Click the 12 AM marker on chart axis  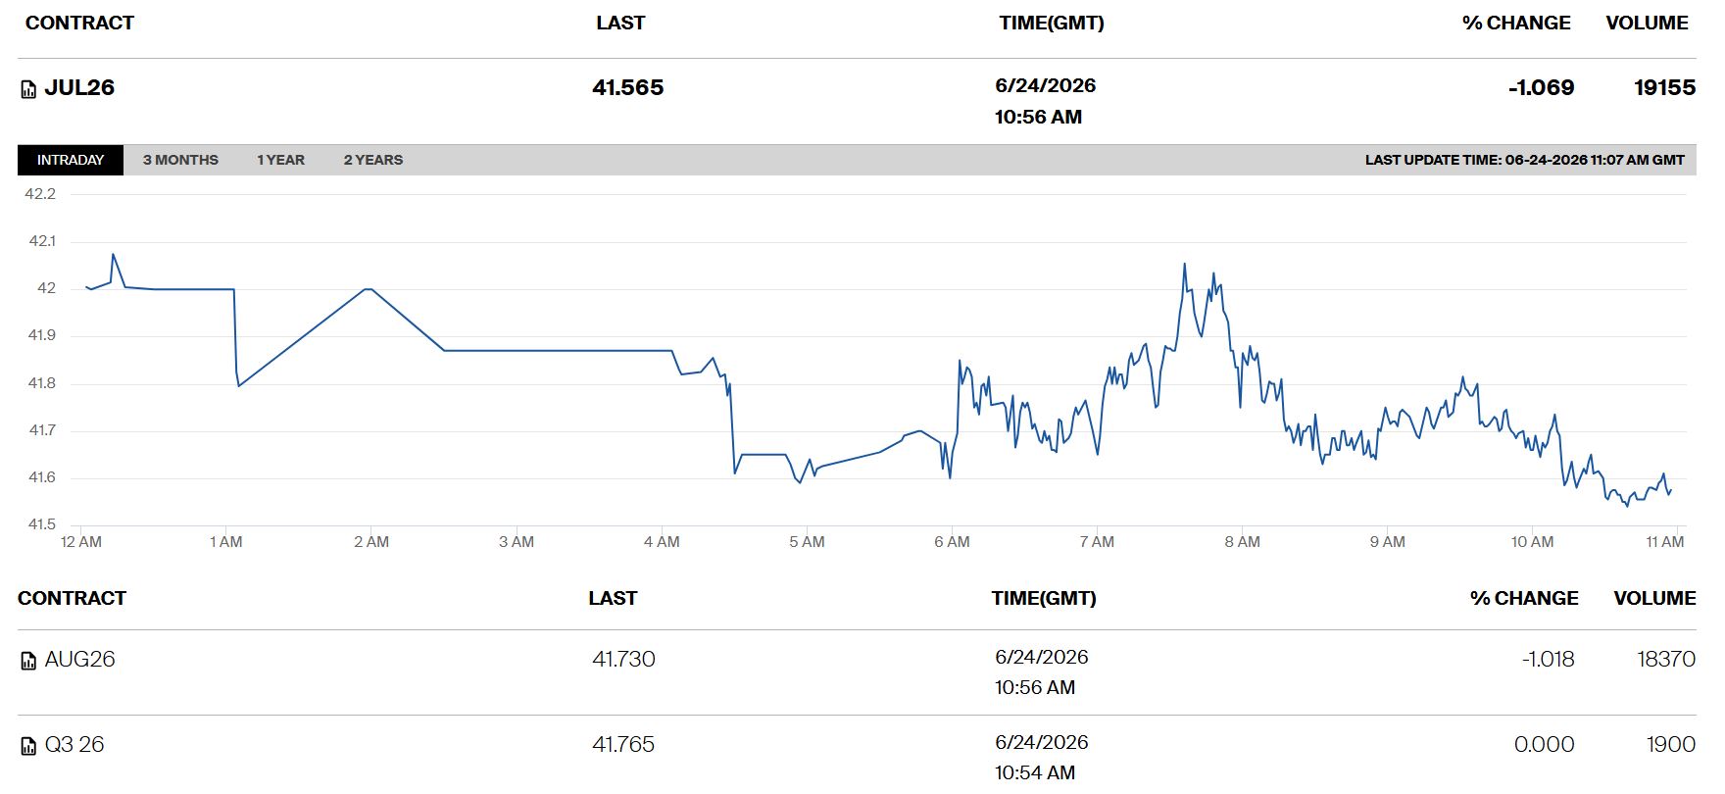[81, 541]
